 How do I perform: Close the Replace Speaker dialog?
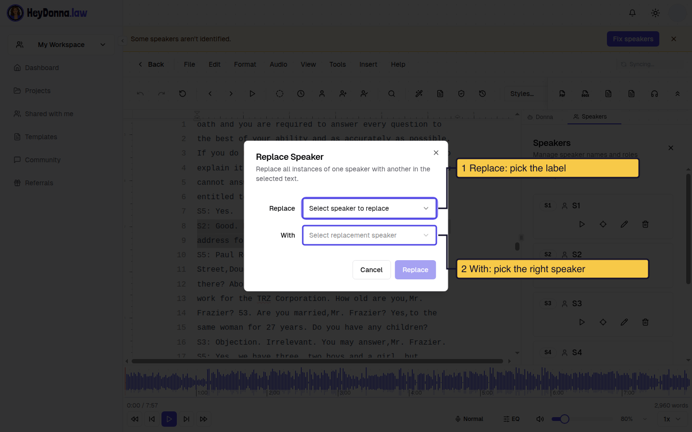(x=436, y=153)
